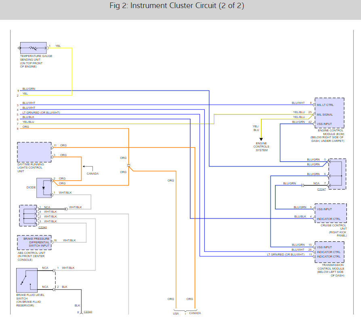The image size is (361, 321).
Task: Click INDICATOR CTRL at pin 26 of transmission module
Action: tap(329, 252)
